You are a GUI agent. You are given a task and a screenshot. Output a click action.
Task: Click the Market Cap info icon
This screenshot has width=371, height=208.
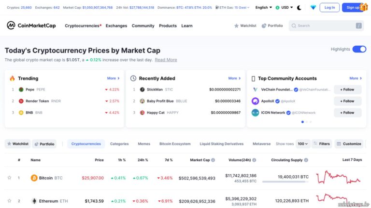coord(213,160)
